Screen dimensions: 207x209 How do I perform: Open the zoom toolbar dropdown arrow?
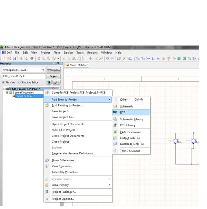58,59
